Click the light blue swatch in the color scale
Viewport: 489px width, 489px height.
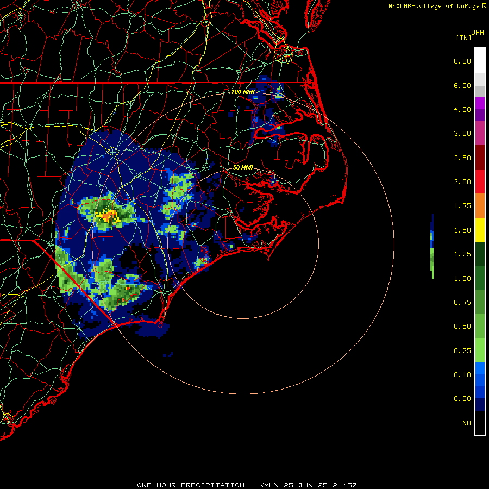pyautogui.click(x=480, y=368)
